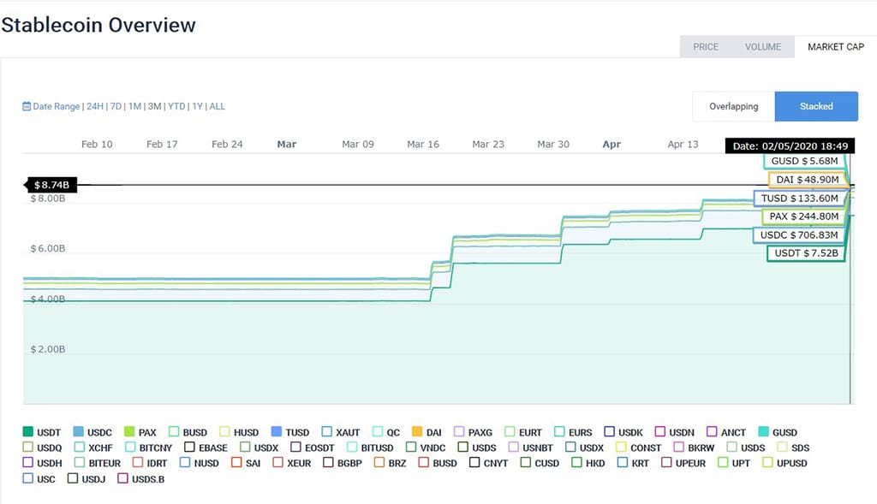
Task: Tick the UPUSD legend checkbox
Action: point(768,463)
